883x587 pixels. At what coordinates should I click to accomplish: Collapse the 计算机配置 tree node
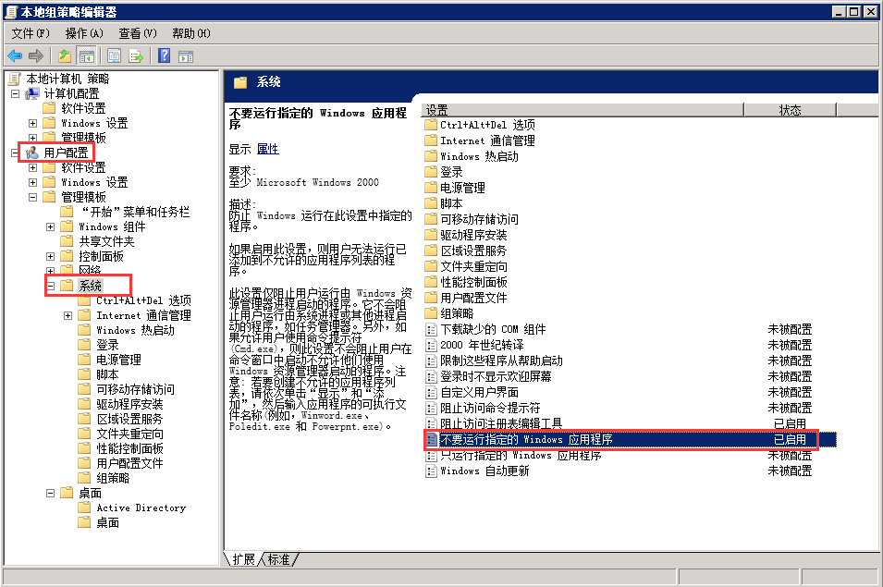(x=15, y=93)
